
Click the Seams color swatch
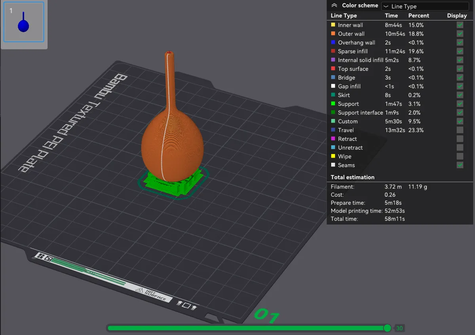[333, 165]
